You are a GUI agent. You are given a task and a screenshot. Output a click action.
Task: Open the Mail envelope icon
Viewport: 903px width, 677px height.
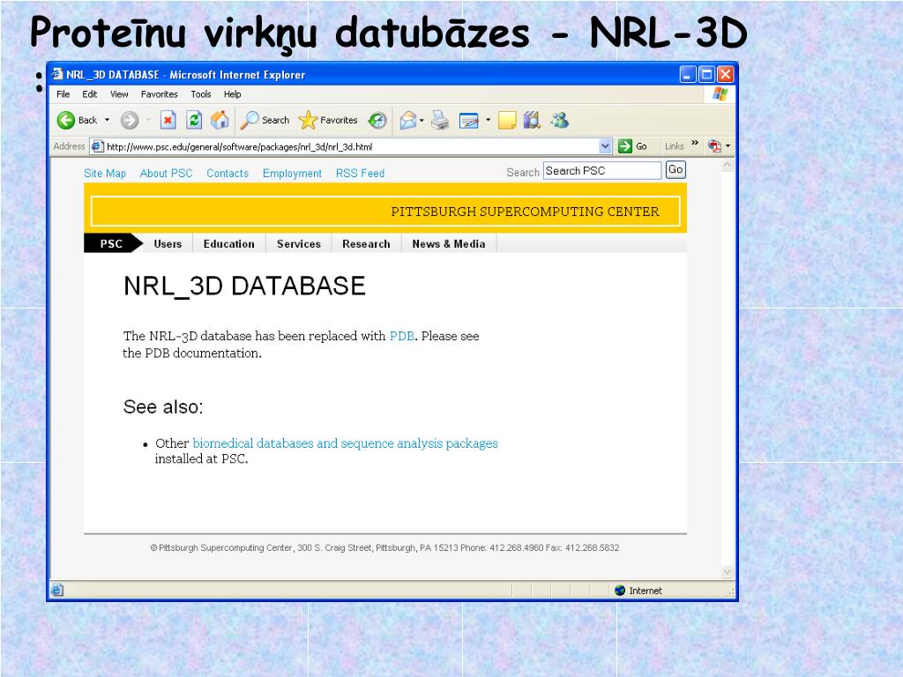[x=407, y=120]
